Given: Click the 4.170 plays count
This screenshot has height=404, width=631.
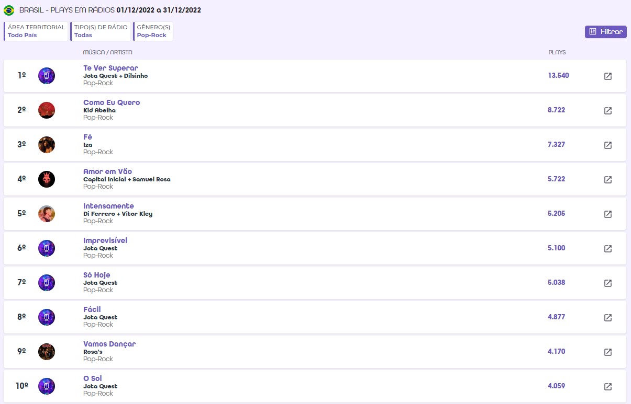Looking at the screenshot, I should [x=557, y=351].
